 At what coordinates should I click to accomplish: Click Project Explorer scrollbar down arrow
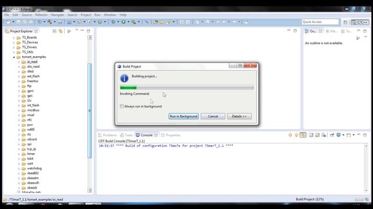(90, 190)
